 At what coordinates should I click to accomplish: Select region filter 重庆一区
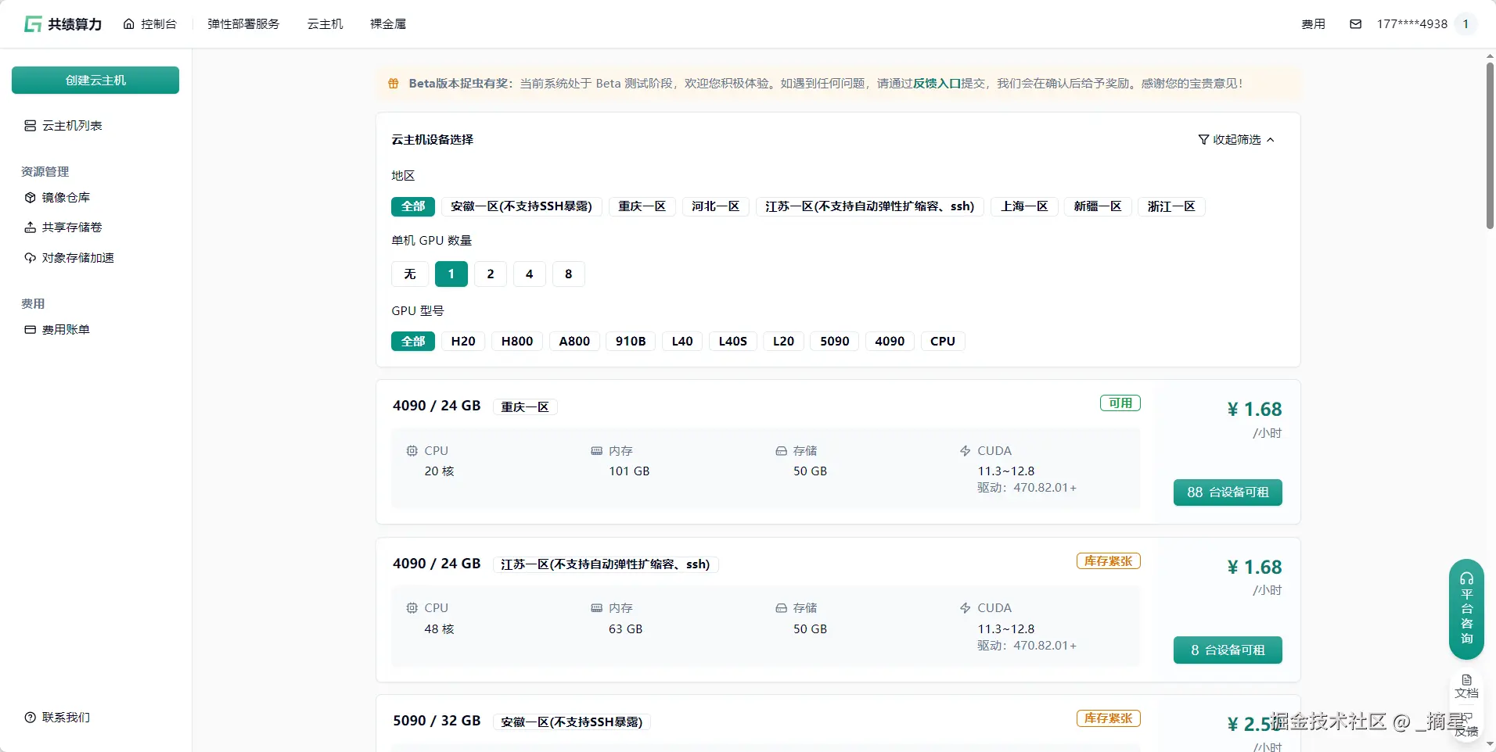point(642,206)
